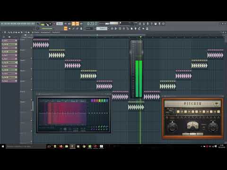Open the global snap selector box
The image size is (227, 170).
point(89,29)
